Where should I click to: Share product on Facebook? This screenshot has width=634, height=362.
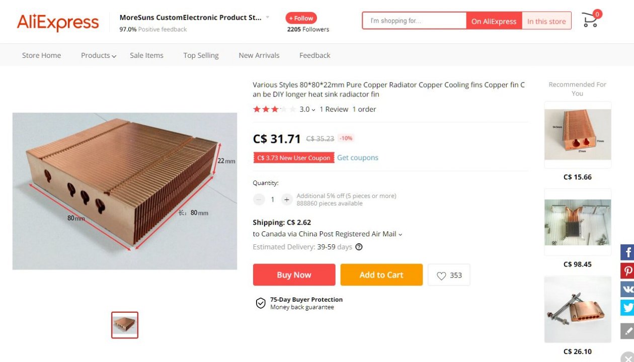[x=627, y=252]
